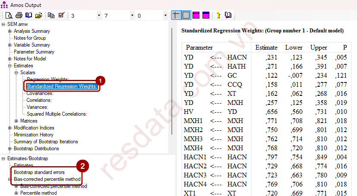The width and height of the screenshot is (357, 196).
Task: Select Squared Multiple Correlations tree item
Action: 57,114
